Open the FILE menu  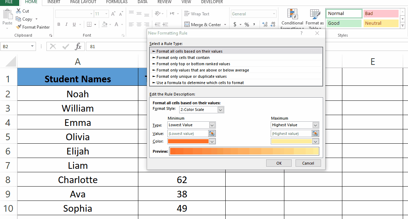9,2
